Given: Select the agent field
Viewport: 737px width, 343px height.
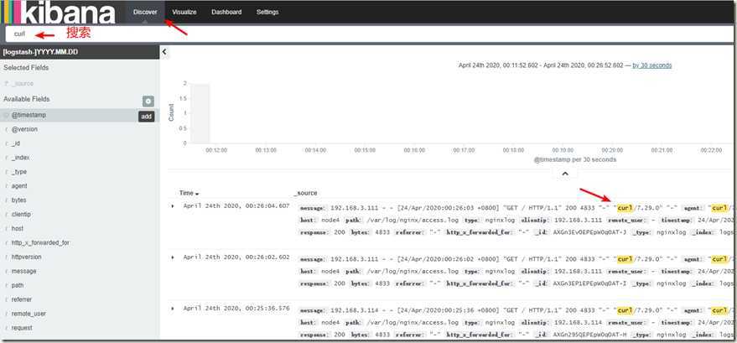Looking at the screenshot, I should [x=19, y=186].
